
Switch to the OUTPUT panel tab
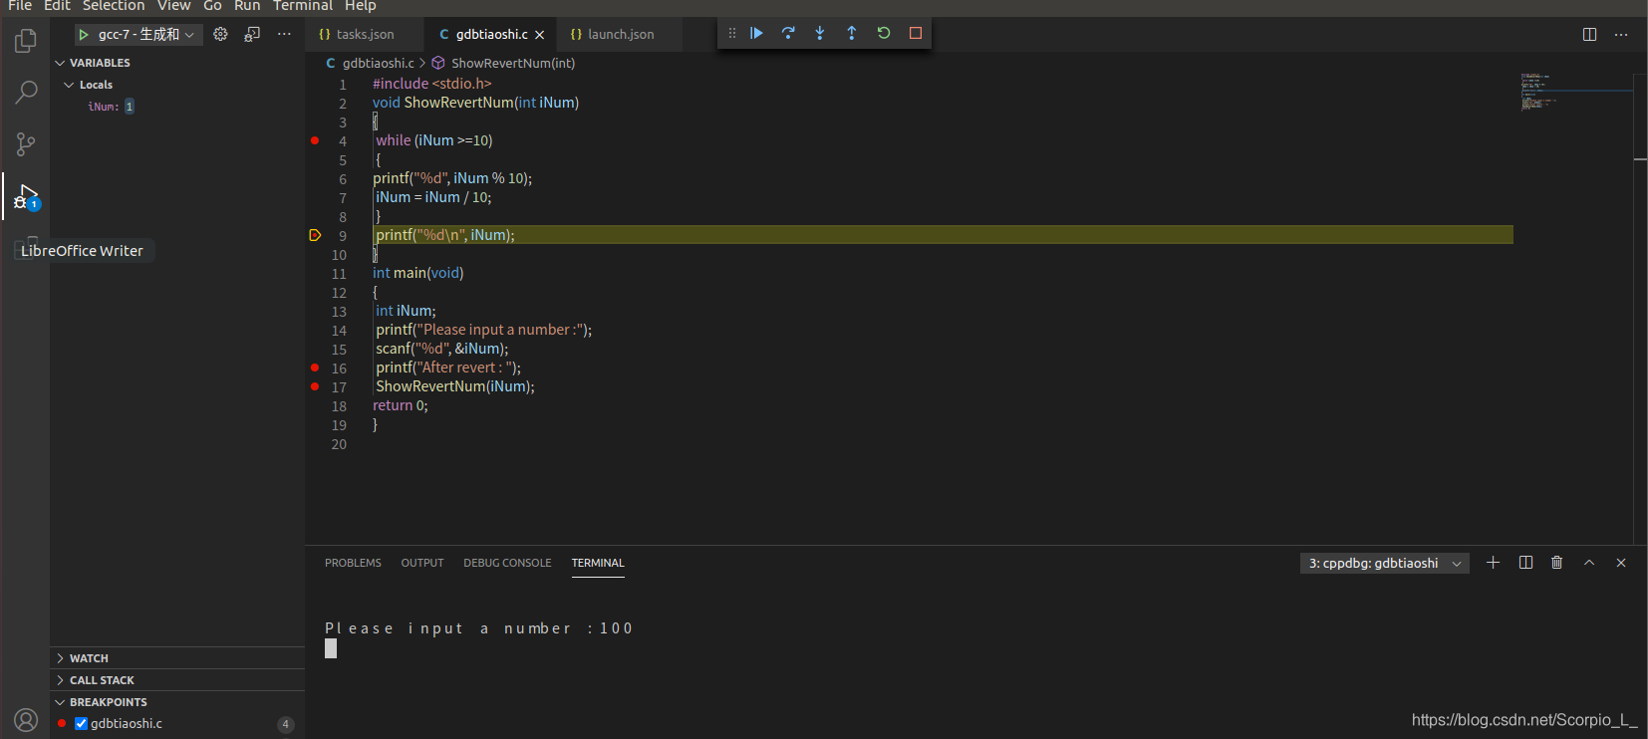tap(422, 563)
